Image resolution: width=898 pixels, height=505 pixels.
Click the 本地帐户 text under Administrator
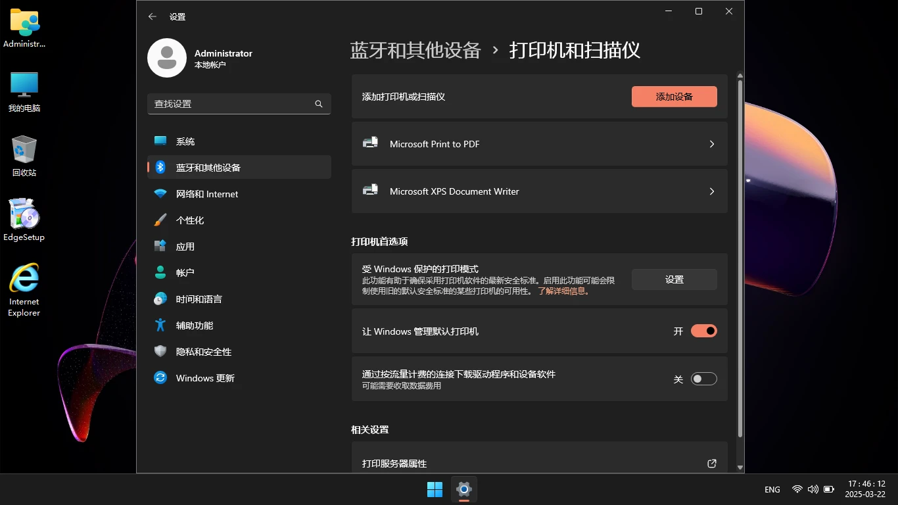(x=210, y=65)
